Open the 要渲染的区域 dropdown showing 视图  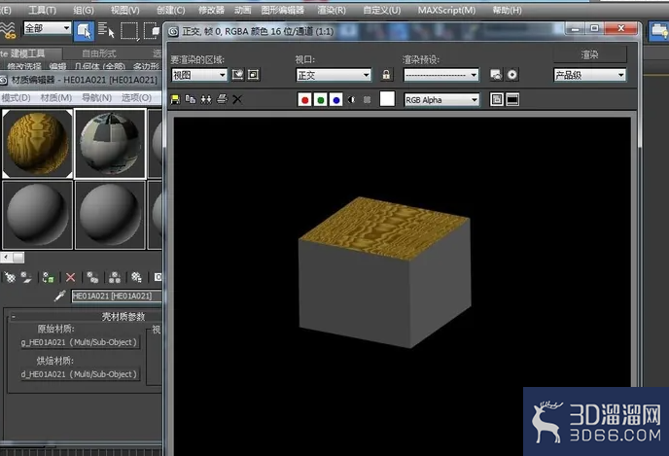click(x=199, y=75)
